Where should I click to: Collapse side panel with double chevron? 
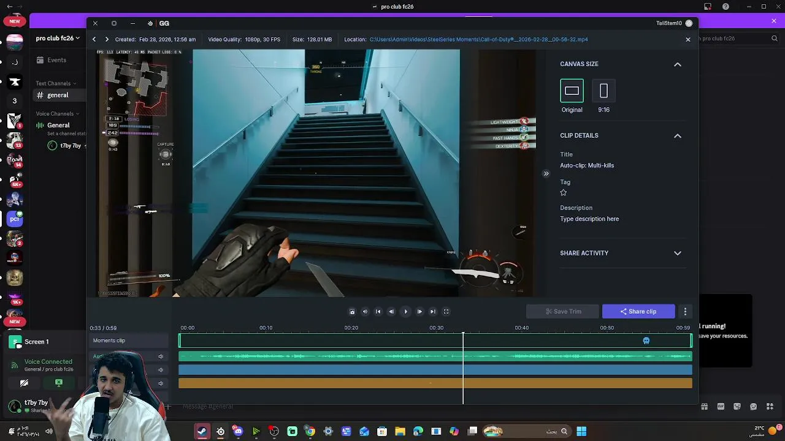click(x=546, y=173)
